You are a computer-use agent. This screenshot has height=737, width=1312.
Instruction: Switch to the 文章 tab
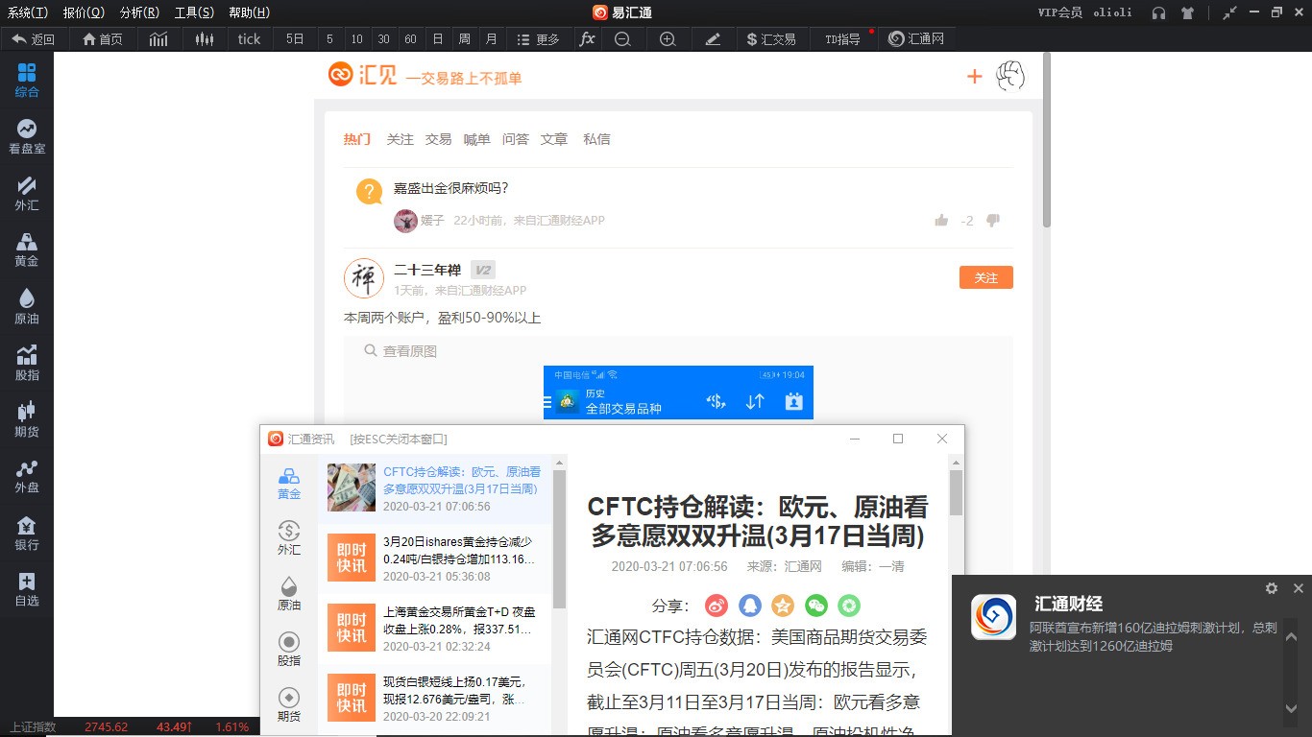[x=554, y=139]
